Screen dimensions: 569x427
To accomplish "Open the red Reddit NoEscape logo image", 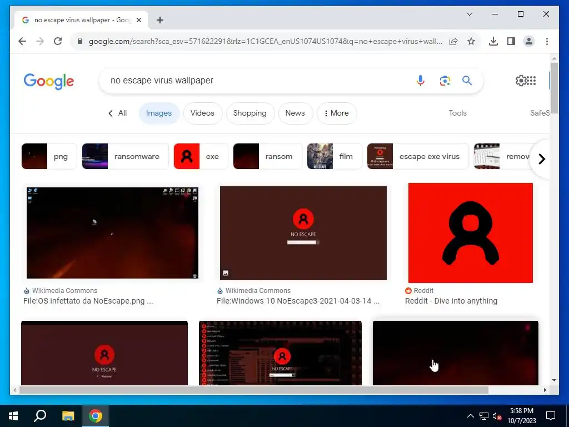I will (470, 233).
